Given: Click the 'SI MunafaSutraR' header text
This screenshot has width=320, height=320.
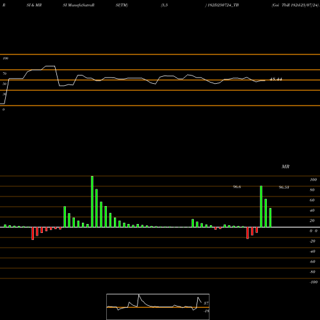Looking at the screenshot, I should 79,5.
